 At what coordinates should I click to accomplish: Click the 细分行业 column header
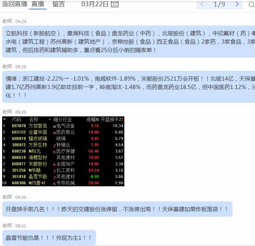coord(63,120)
